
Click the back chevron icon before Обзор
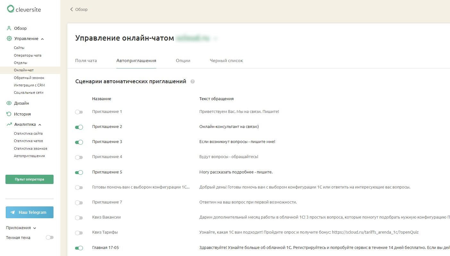click(x=72, y=9)
